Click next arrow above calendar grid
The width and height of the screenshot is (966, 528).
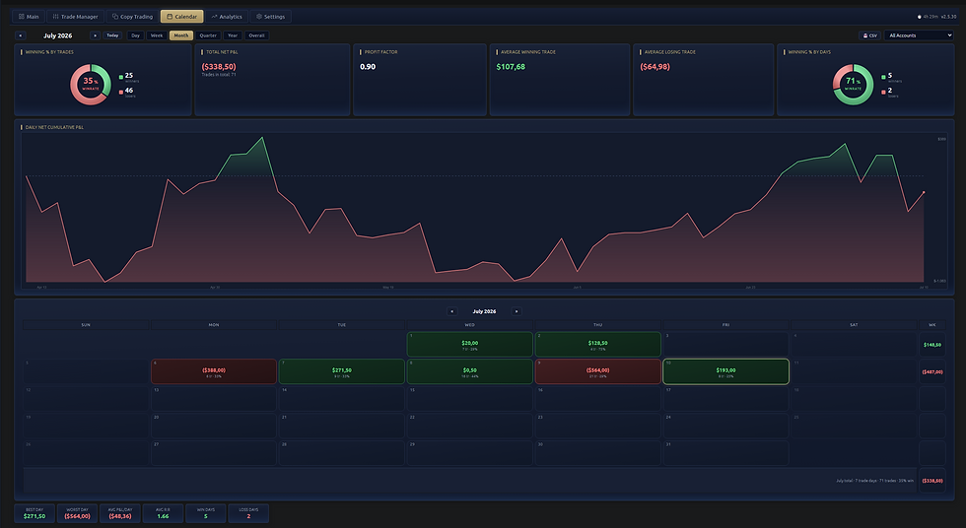pos(517,311)
